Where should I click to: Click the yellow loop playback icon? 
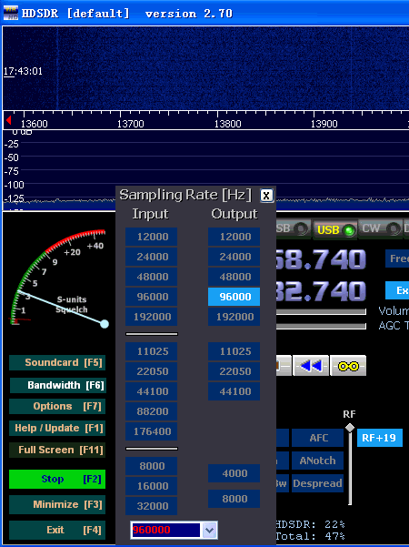click(348, 366)
